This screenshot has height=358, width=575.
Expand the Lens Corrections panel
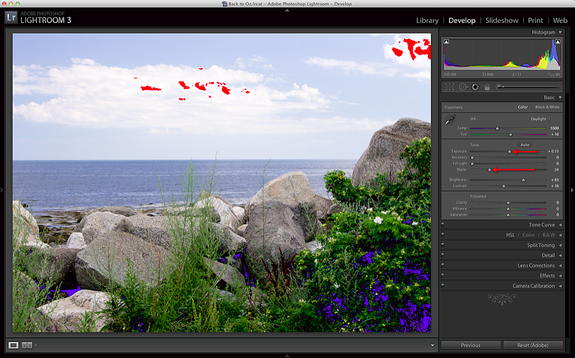pos(536,266)
